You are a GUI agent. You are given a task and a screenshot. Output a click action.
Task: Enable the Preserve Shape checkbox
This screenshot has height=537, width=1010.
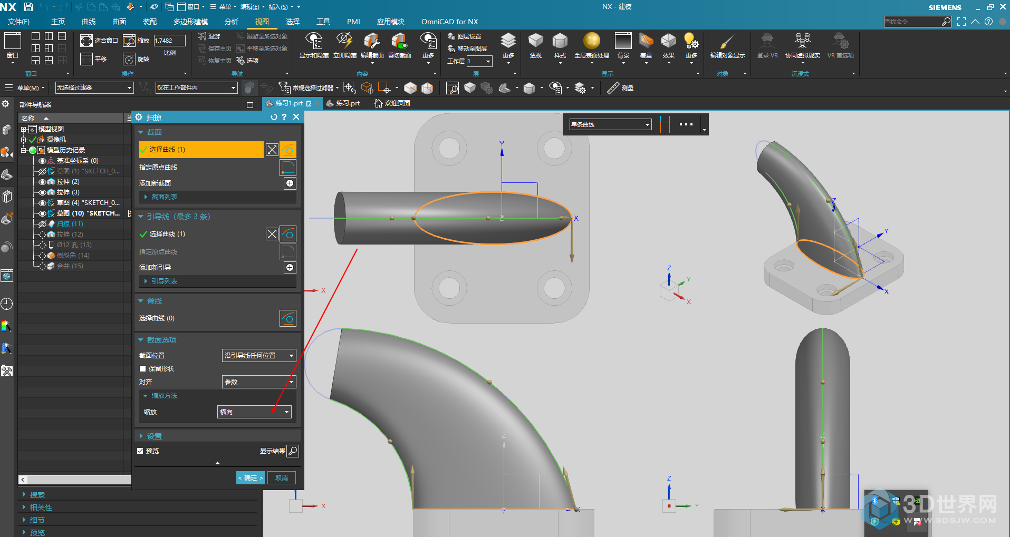142,368
